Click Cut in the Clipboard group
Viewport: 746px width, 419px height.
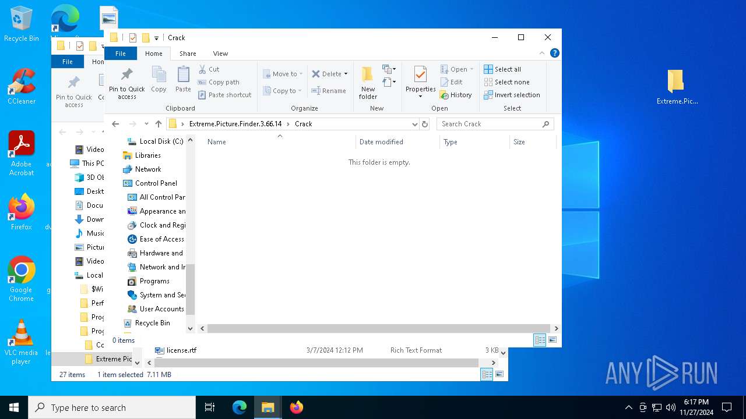click(209, 69)
